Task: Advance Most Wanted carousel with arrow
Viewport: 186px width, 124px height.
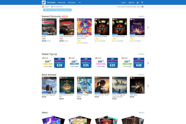Action: click(148, 86)
